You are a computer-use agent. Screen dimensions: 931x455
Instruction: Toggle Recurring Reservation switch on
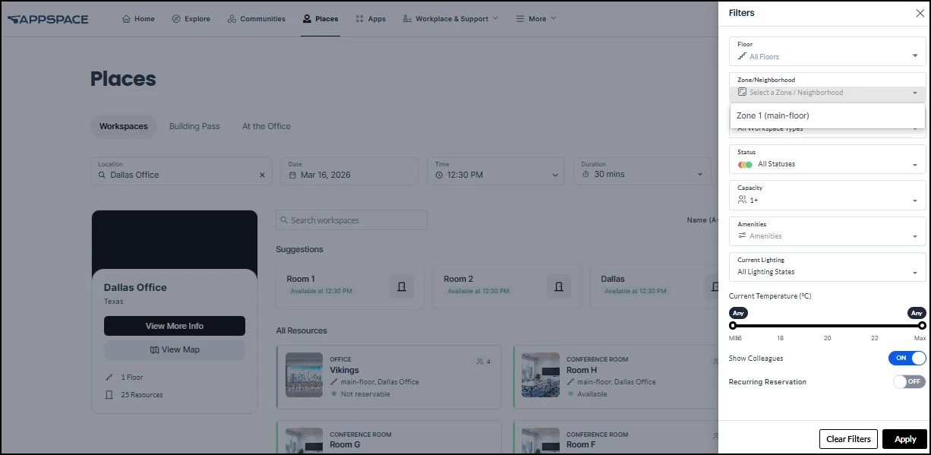click(909, 381)
